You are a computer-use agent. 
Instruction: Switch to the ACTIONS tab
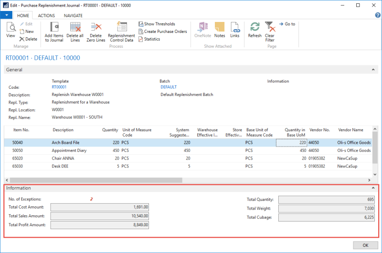click(46, 15)
